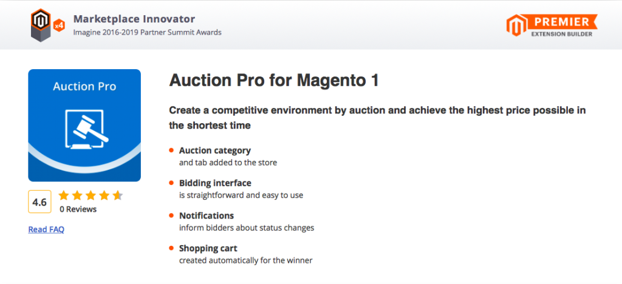Open the Read FAQ link
The width and height of the screenshot is (622, 284).
click(x=46, y=229)
